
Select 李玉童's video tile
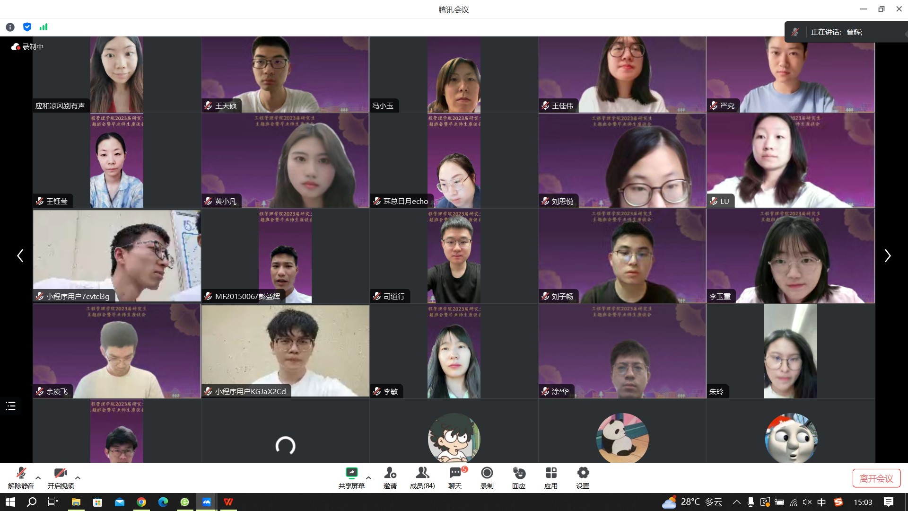point(790,256)
